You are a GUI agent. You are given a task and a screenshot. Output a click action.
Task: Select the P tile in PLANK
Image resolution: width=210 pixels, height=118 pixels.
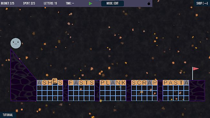point(102,83)
